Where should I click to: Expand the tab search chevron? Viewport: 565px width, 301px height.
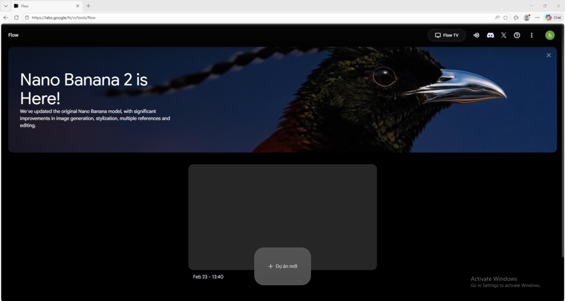(6, 6)
